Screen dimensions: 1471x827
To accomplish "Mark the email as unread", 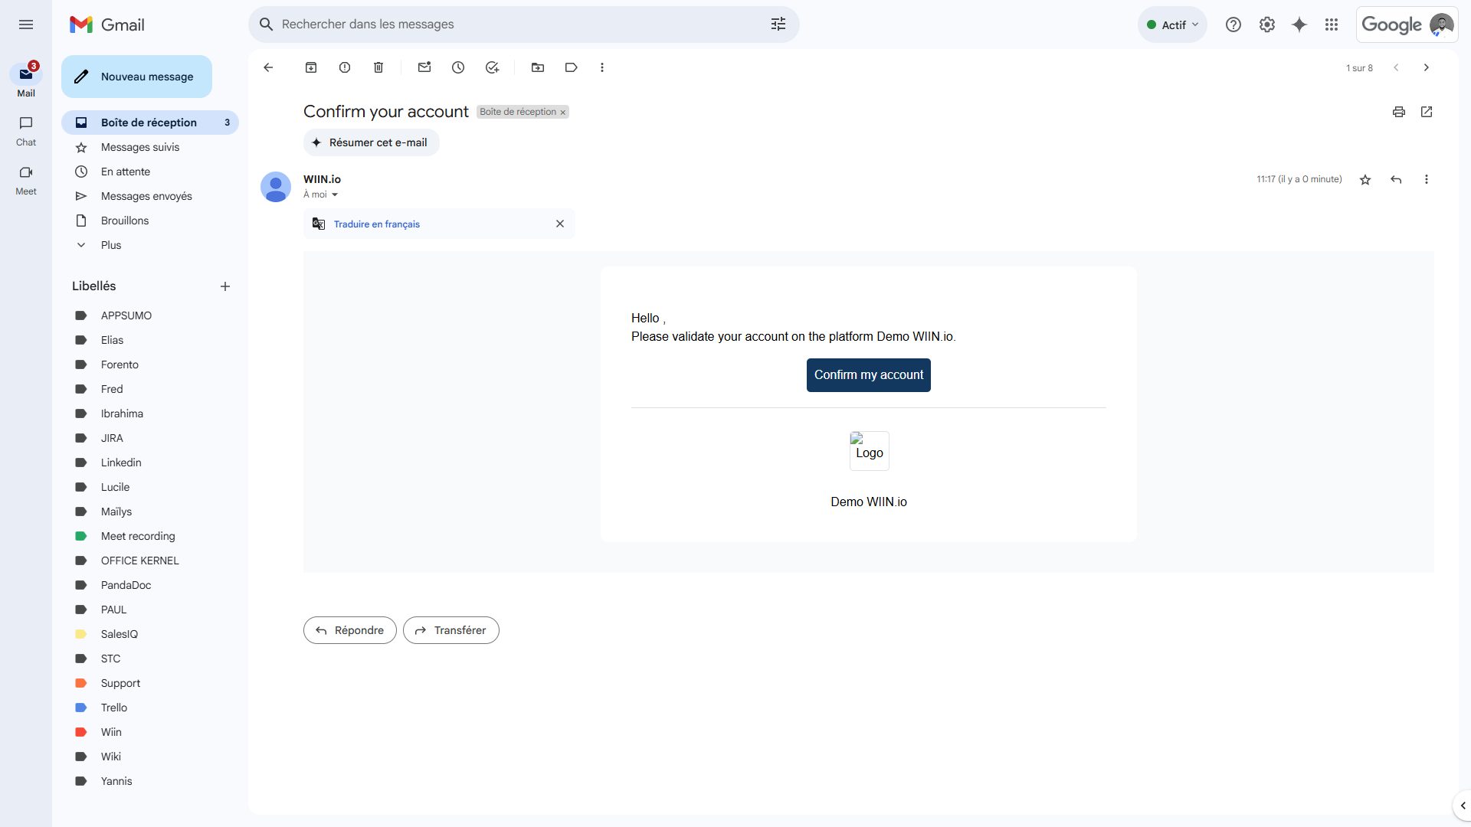I will [x=424, y=67].
